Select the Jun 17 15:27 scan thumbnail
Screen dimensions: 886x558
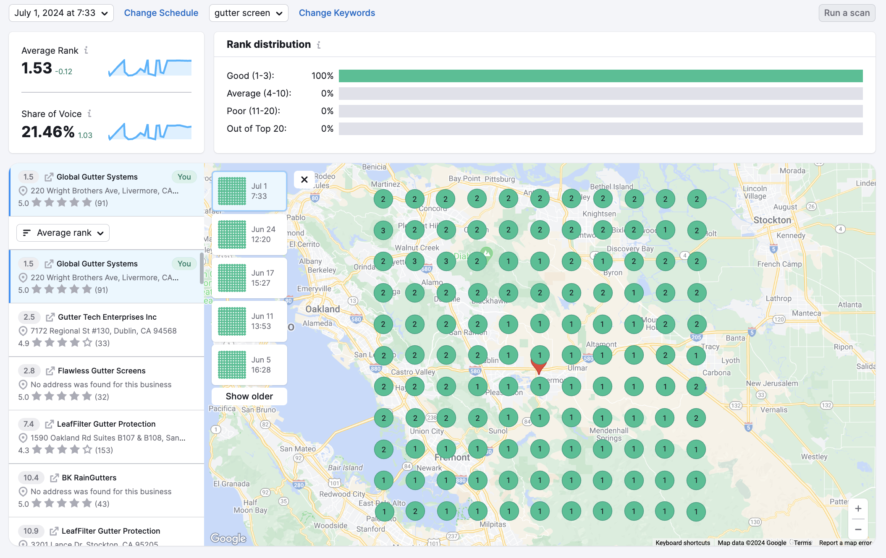[x=249, y=278]
